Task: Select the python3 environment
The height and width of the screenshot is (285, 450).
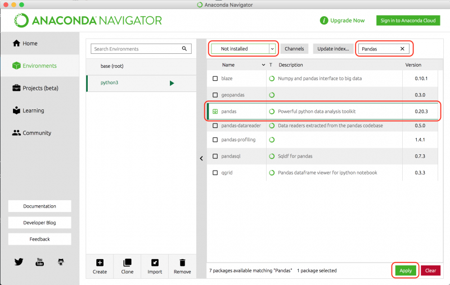Action: point(141,83)
